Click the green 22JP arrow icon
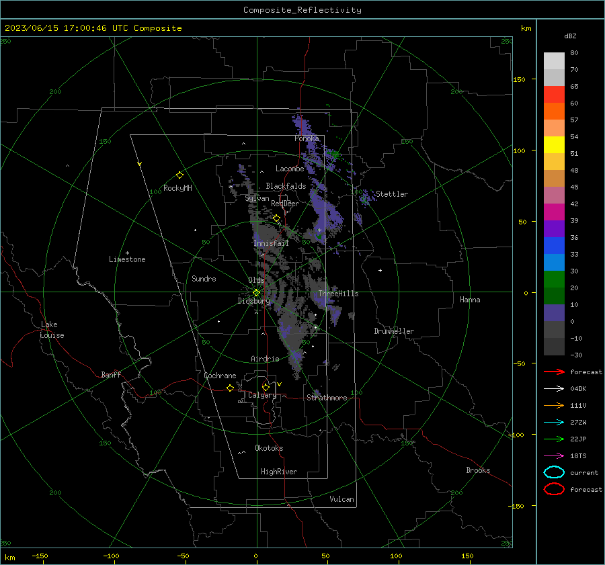Screen dimensions: 605x565 (x=554, y=439)
